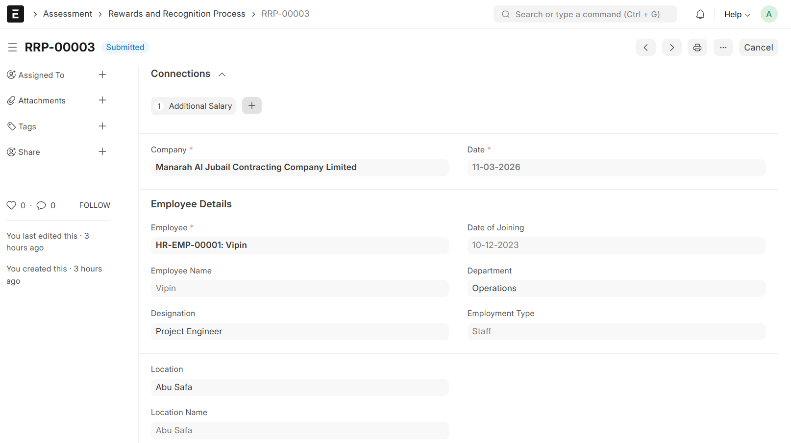This screenshot has width=791, height=443.
Task: Open the three-dot more actions menu
Action: (723, 48)
